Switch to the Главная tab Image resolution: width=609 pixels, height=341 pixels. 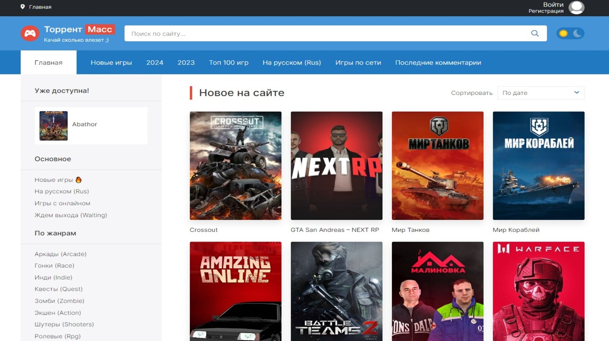coord(49,63)
